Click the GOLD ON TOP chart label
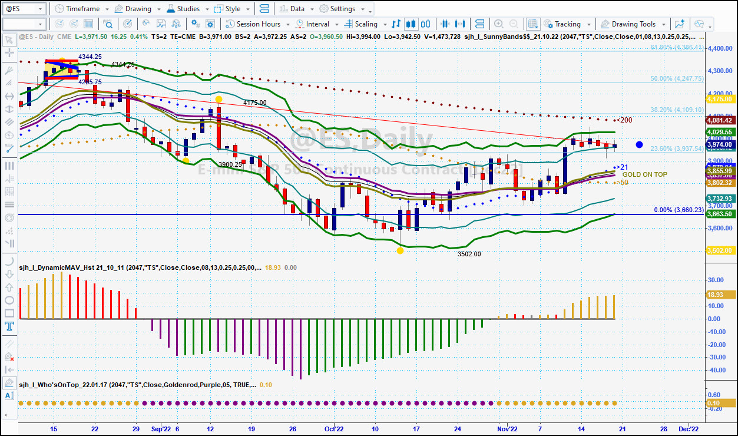 645,175
